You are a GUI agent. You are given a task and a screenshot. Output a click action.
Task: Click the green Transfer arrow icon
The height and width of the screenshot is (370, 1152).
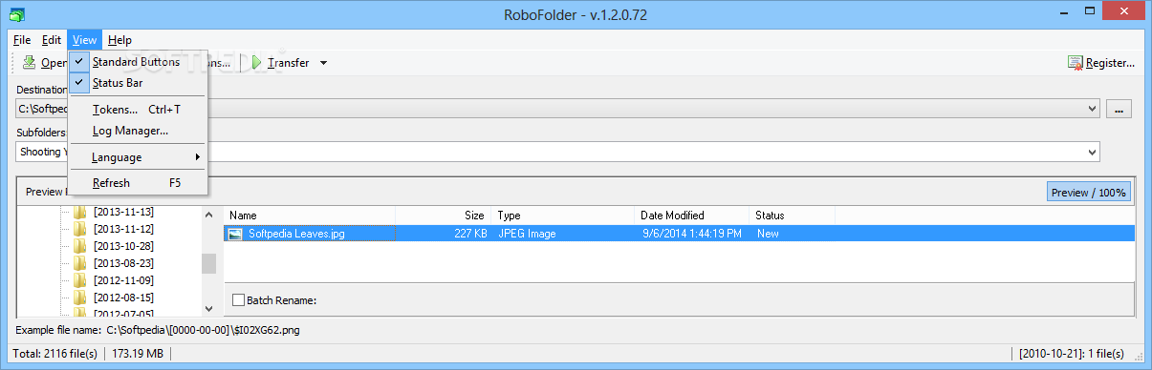pos(257,63)
